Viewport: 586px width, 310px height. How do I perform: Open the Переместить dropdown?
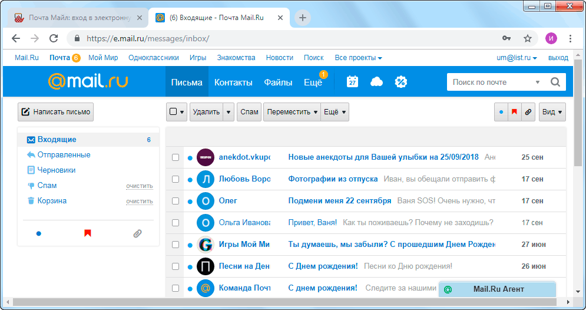292,112
